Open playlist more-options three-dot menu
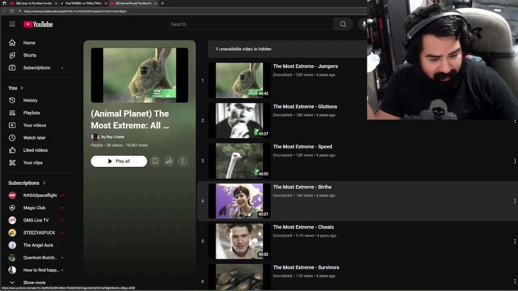518x291 pixels. click(183, 161)
